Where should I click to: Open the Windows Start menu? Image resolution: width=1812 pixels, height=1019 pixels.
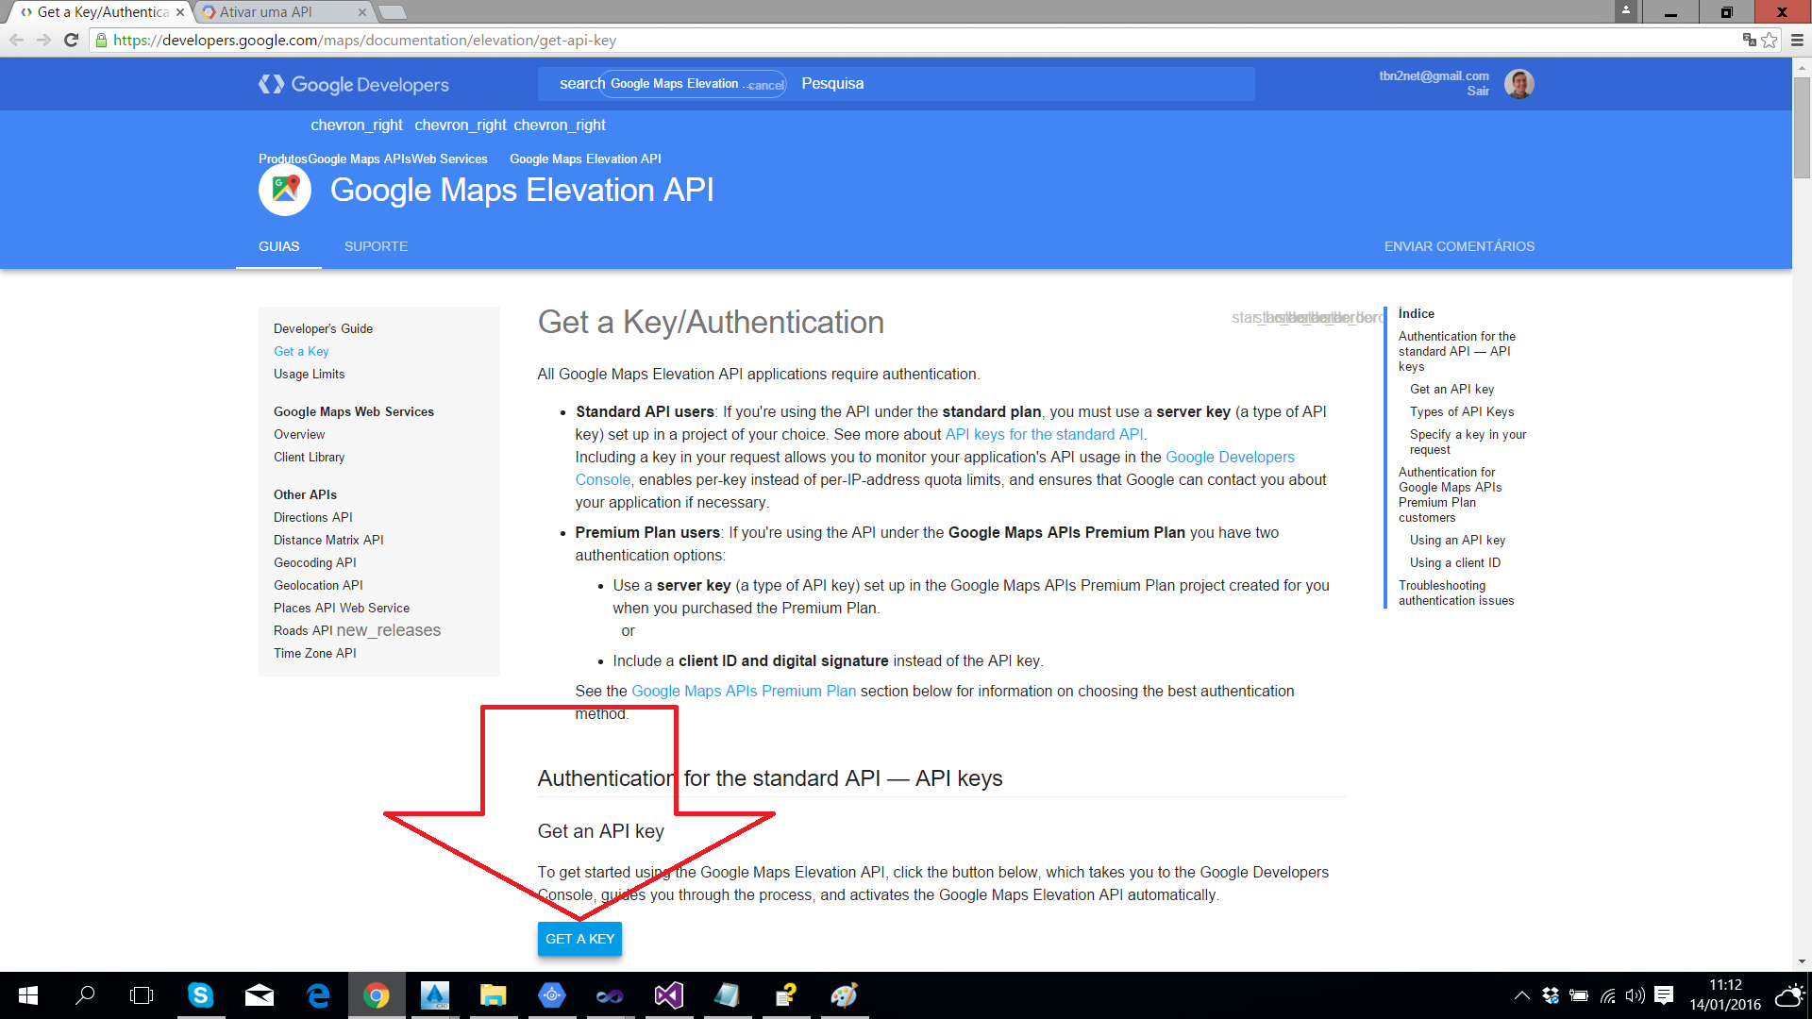pos(28,995)
